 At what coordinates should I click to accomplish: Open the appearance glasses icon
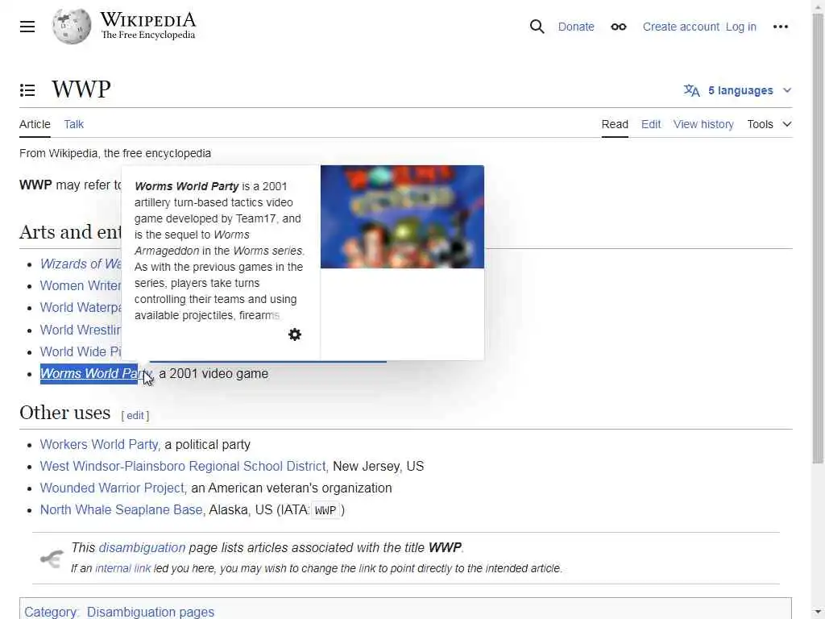618,27
